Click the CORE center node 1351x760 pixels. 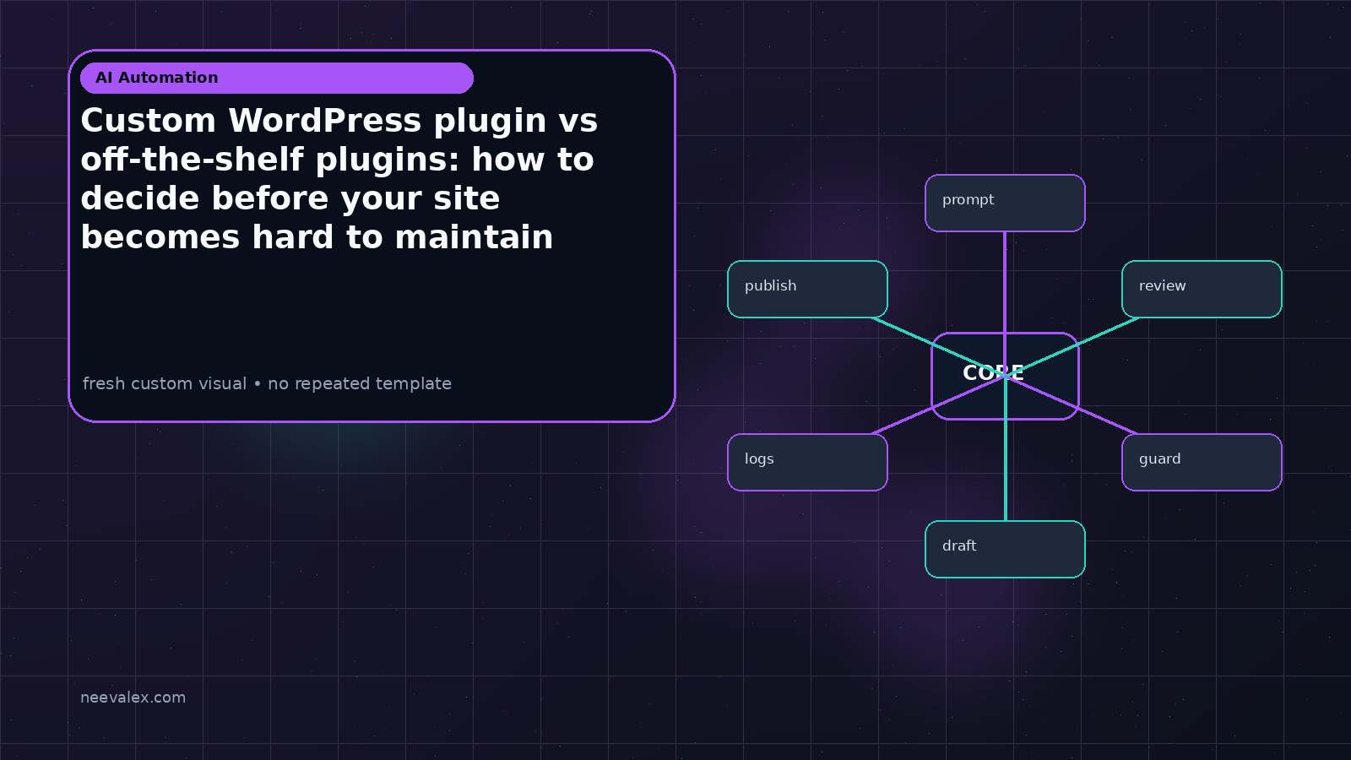[x=1005, y=376]
